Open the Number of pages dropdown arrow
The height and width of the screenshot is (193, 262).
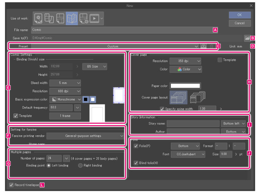click(x=66, y=158)
